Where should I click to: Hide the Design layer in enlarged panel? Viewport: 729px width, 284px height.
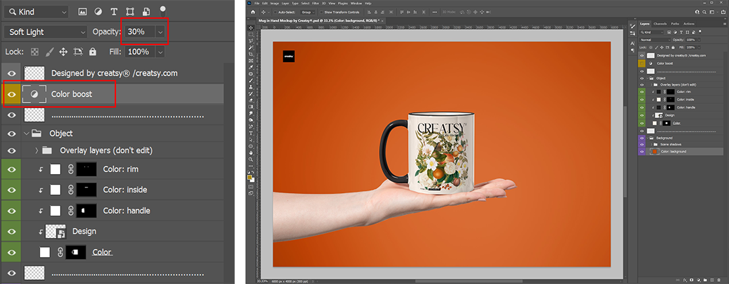click(11, 231)
